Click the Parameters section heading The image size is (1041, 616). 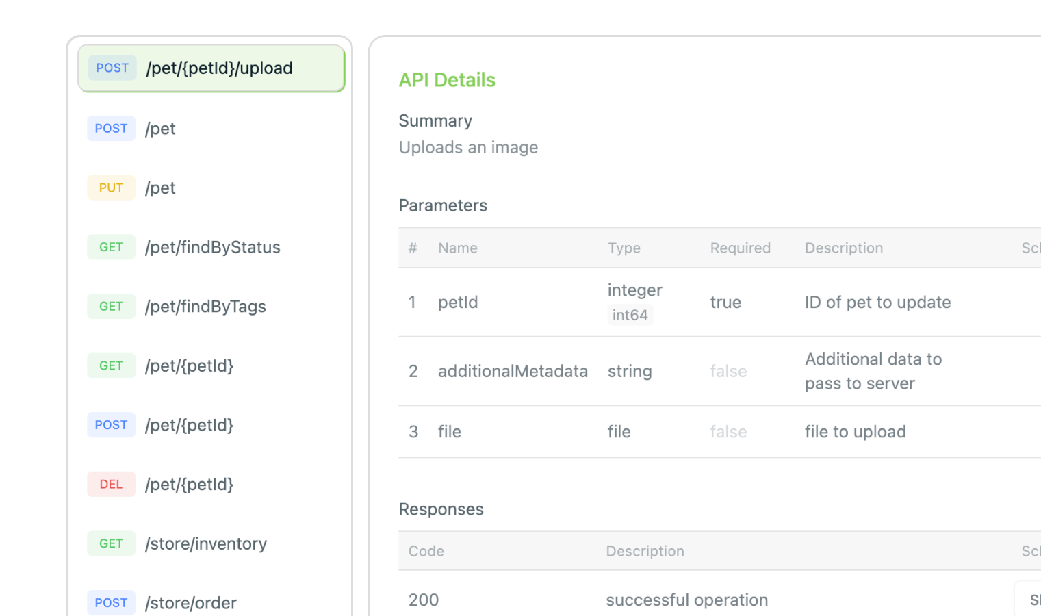point(443,206)
